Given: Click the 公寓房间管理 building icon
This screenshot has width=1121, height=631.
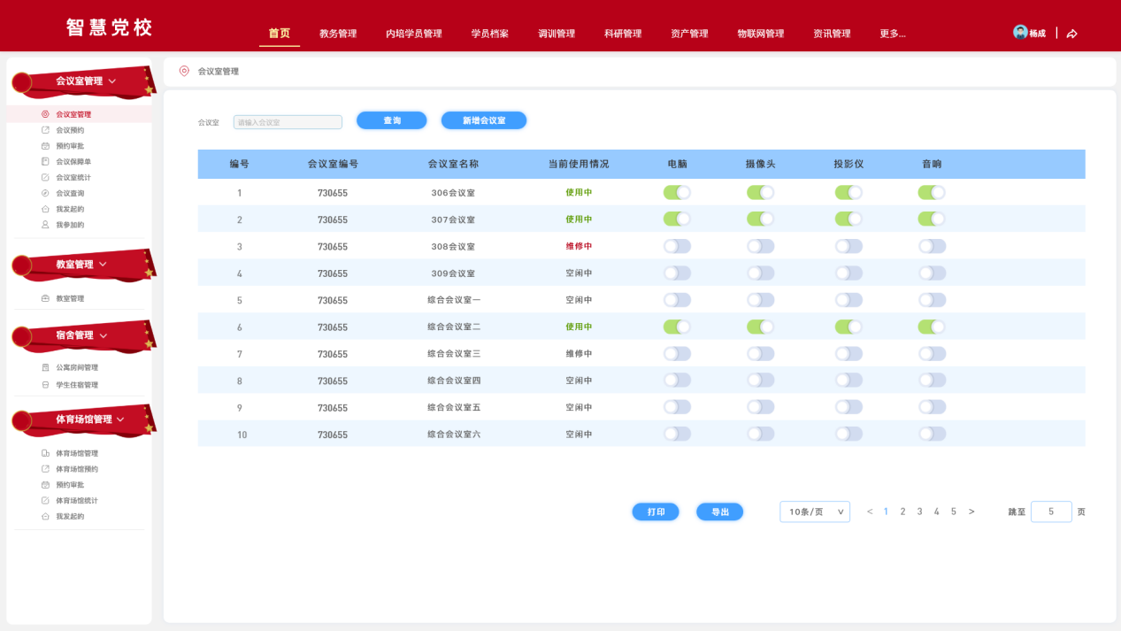Looking at the screenshot, I should pos(45,367).
